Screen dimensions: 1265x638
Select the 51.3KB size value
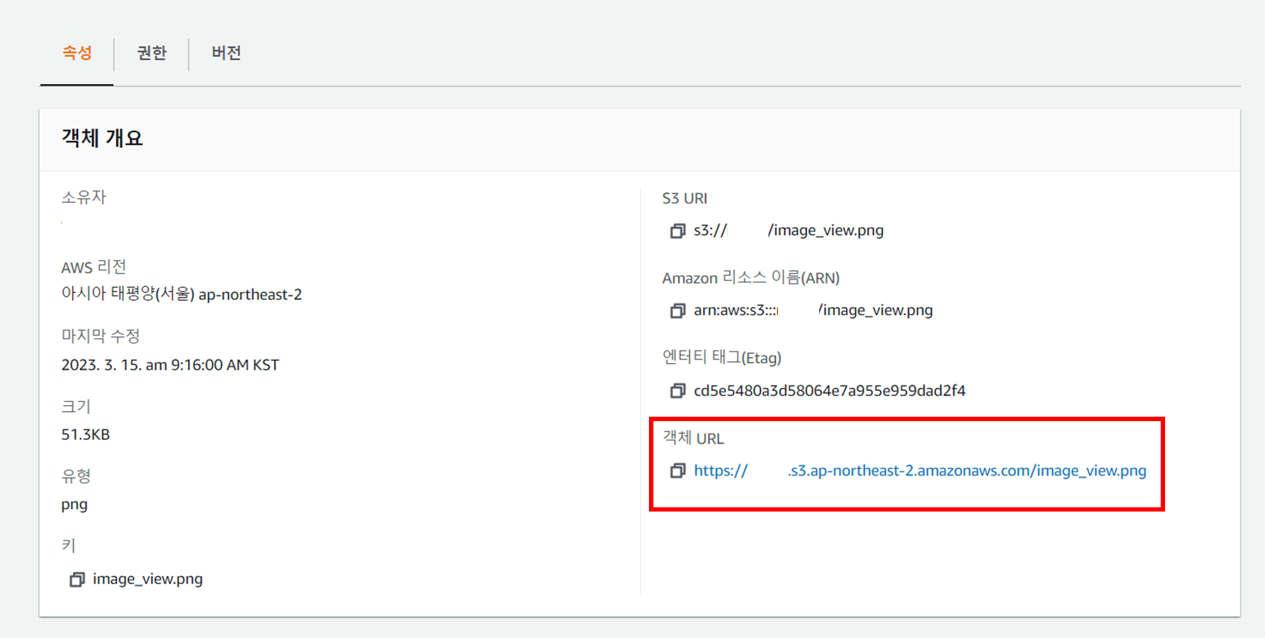(x=86, y=434)
